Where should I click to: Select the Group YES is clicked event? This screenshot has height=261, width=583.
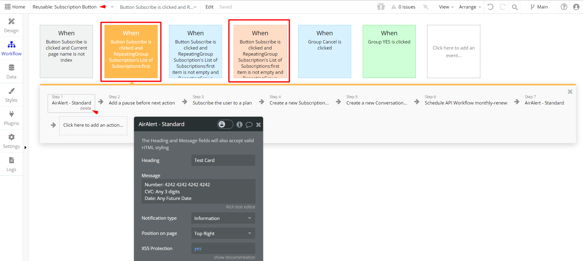tap(389, 51)
